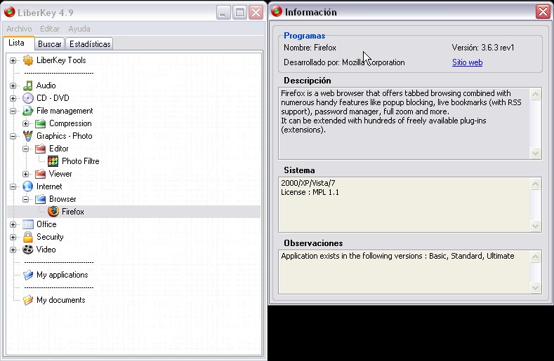Click the Security padlock icon
This screenshot has height=361, width=554.
click(28, 237)
